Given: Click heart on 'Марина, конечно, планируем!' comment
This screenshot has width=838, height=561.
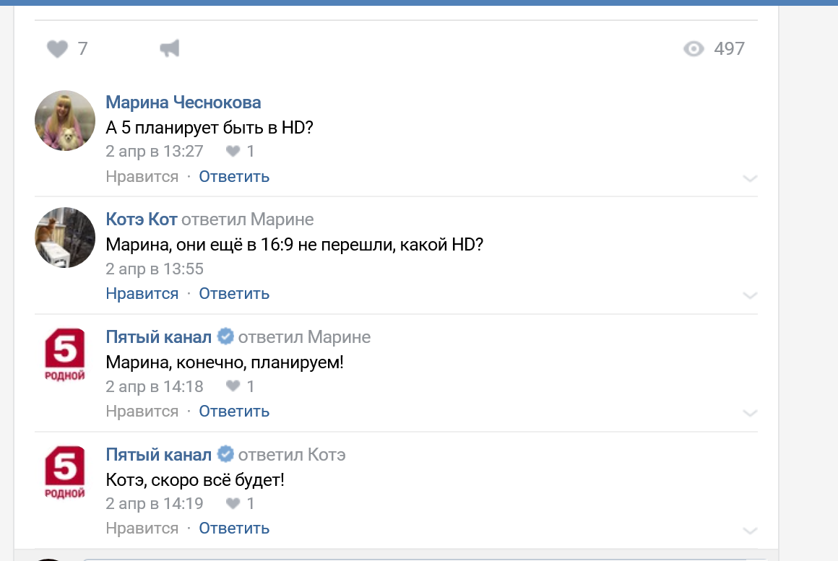Looking at the screenshot, I should click(233, 386).
